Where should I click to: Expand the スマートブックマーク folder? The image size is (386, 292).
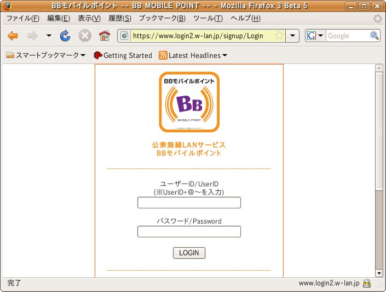tap(45, 55)
